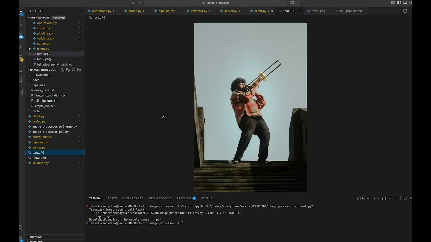Create a new terminal with the plus icon
The image size is (431, 242).
tap(374, 198)
